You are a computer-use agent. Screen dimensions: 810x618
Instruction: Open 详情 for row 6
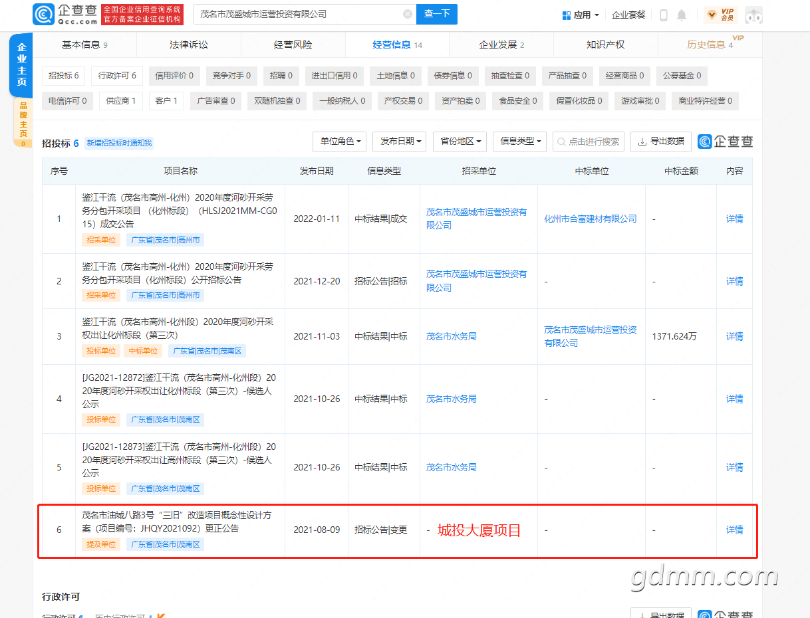pyautogui.click(x=734, y=530)
